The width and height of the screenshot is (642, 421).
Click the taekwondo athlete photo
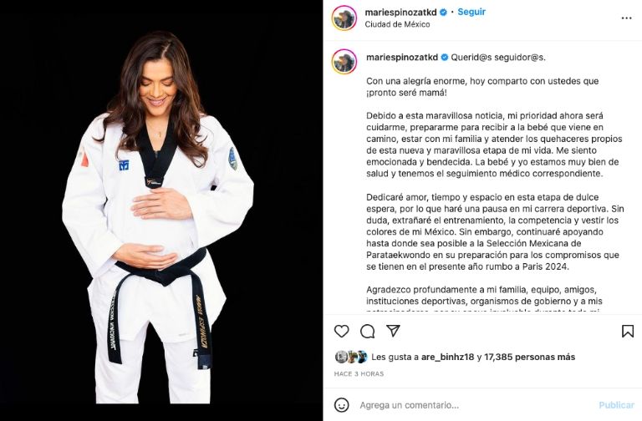pyautogui.click(x=160, y=210)
